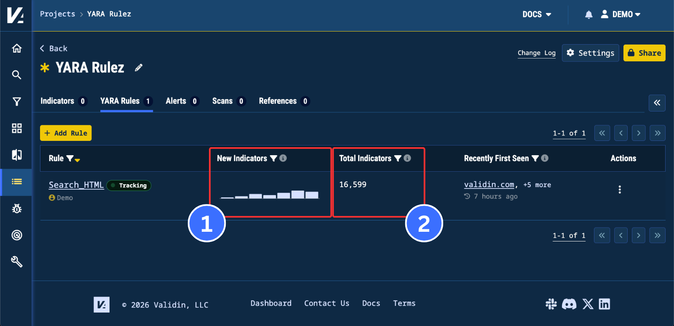Filter the Total Indicators column

click(398, 158)
